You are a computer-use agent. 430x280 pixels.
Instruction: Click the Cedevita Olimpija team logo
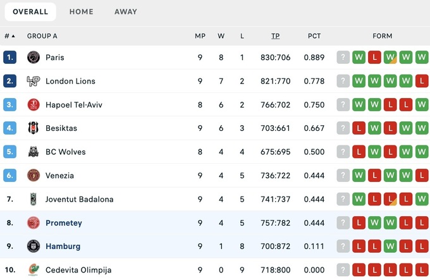(x=34, y=270)
